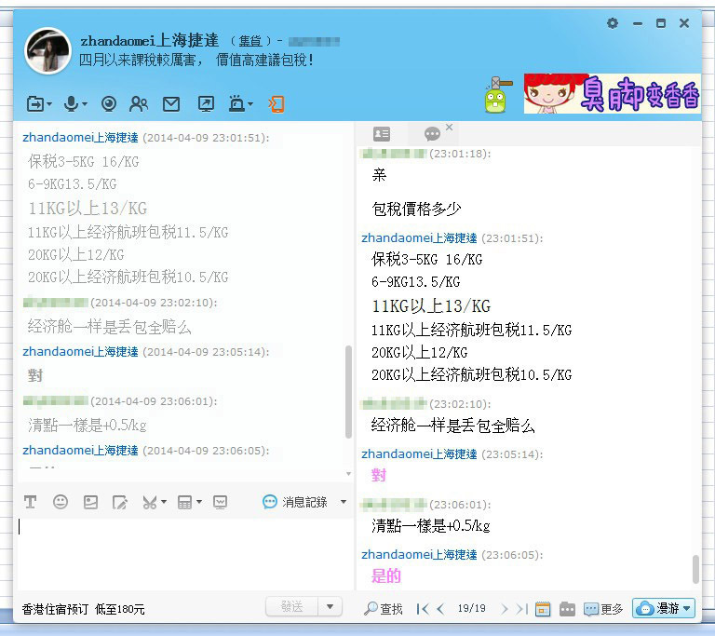Click 清點一樣是+0.5/kg in history pane
The height and width of the screenshot is (636, 715).
430,525
